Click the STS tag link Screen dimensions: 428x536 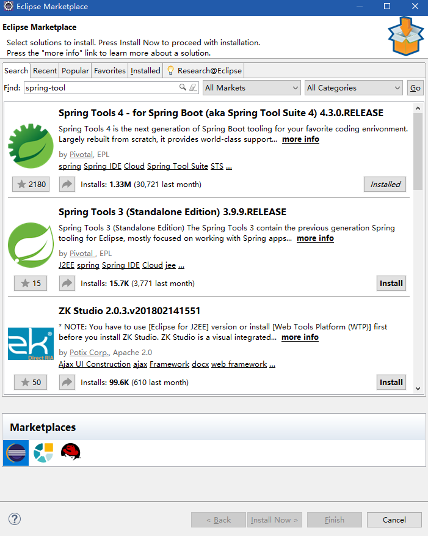click(217, 166)
